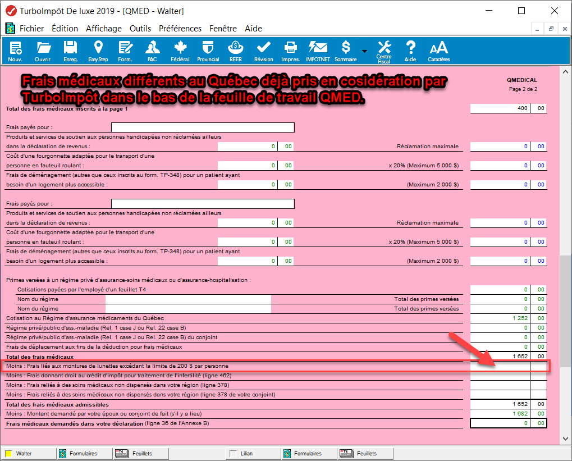Open the Fédéral maple leaf icon
Screen dimensions: 572x461
(x=180, y=51)
